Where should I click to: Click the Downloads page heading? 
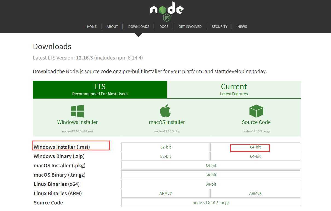pos(52,46)
